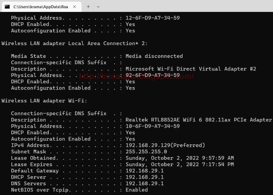Viewport: 273px width, 195px height.
Task: Click the DNS Servers address value
Action: (x=145, y=183)
